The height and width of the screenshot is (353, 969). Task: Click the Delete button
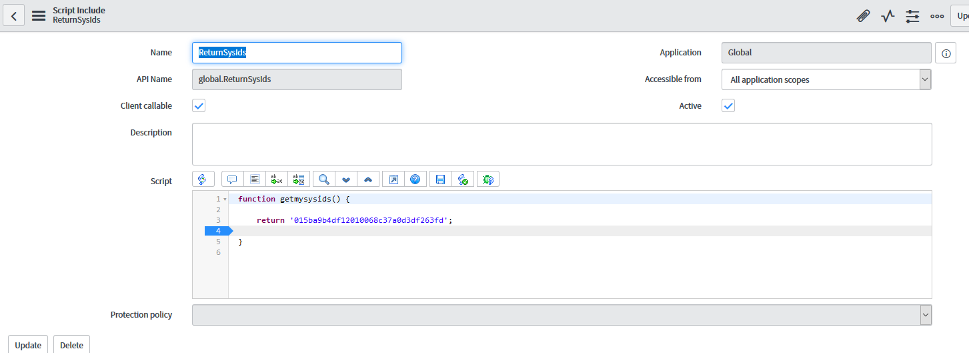pyautogui.click(x=71, y=345)
